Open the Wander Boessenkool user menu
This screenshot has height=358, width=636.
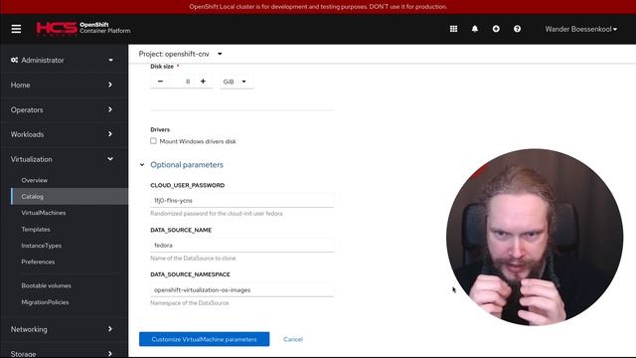[580, 29]
